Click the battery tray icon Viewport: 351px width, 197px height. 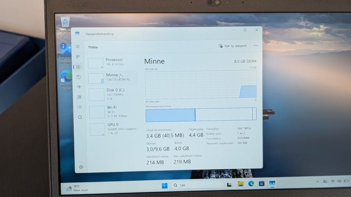pyautogui.click(x=346, y=181)
